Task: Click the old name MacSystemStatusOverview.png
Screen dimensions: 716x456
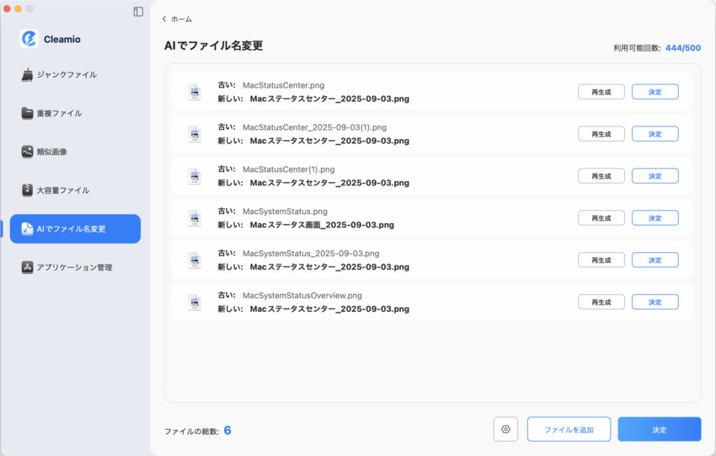Action: click(302, 296)
